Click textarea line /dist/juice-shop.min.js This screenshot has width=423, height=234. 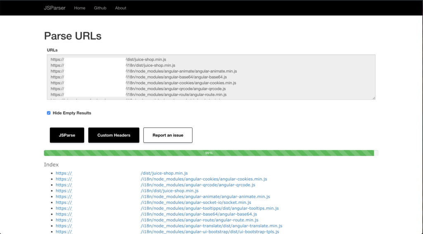pyautogui.click(x=108, y=59)
